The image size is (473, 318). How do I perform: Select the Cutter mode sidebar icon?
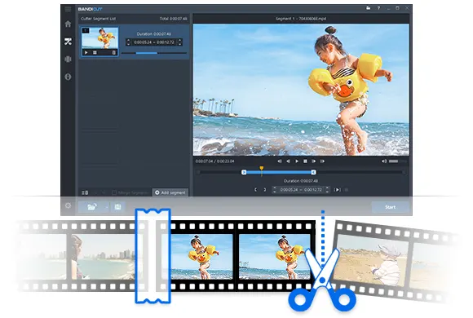click(x=68, y=42)
